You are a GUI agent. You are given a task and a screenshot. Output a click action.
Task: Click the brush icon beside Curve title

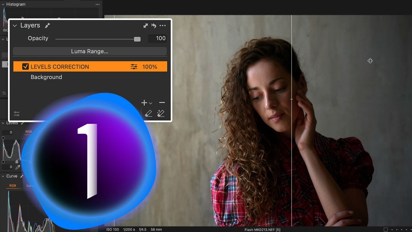(x=22, y=176)
